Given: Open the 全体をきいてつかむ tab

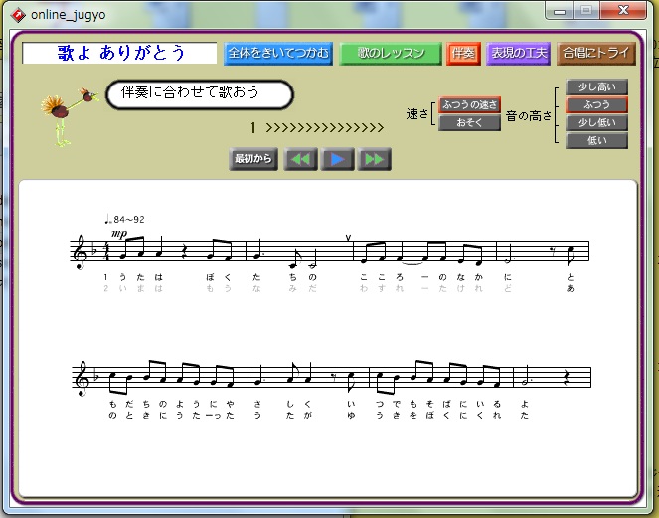Looking at the screenshot, I should pyautogui.click(x=278, y=54).
